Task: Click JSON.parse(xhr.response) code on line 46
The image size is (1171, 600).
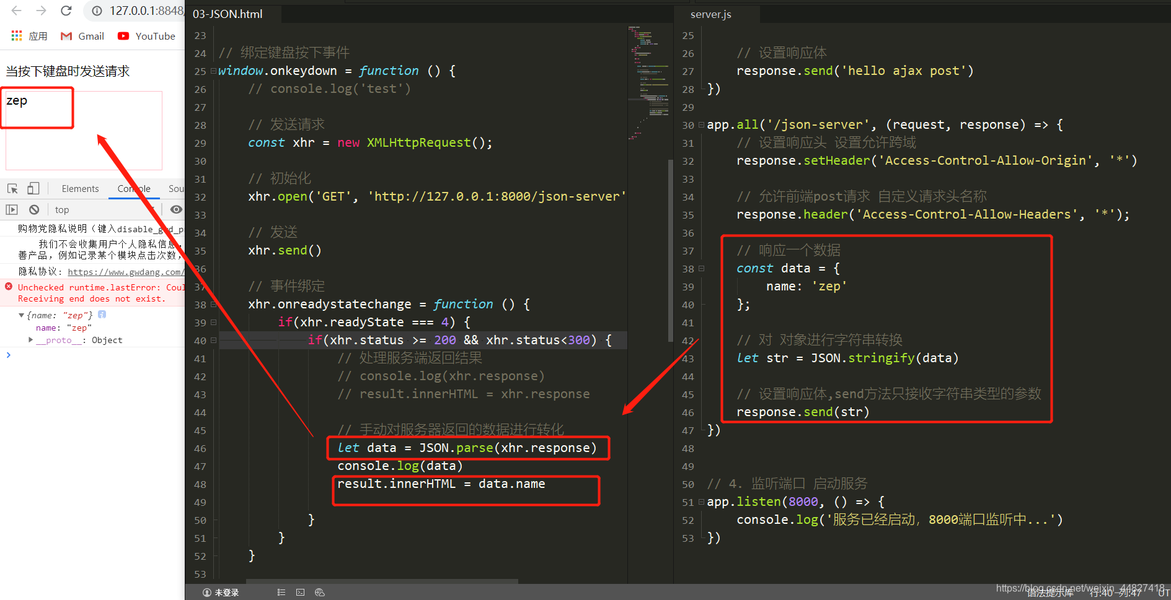Action: coord(508,448)
